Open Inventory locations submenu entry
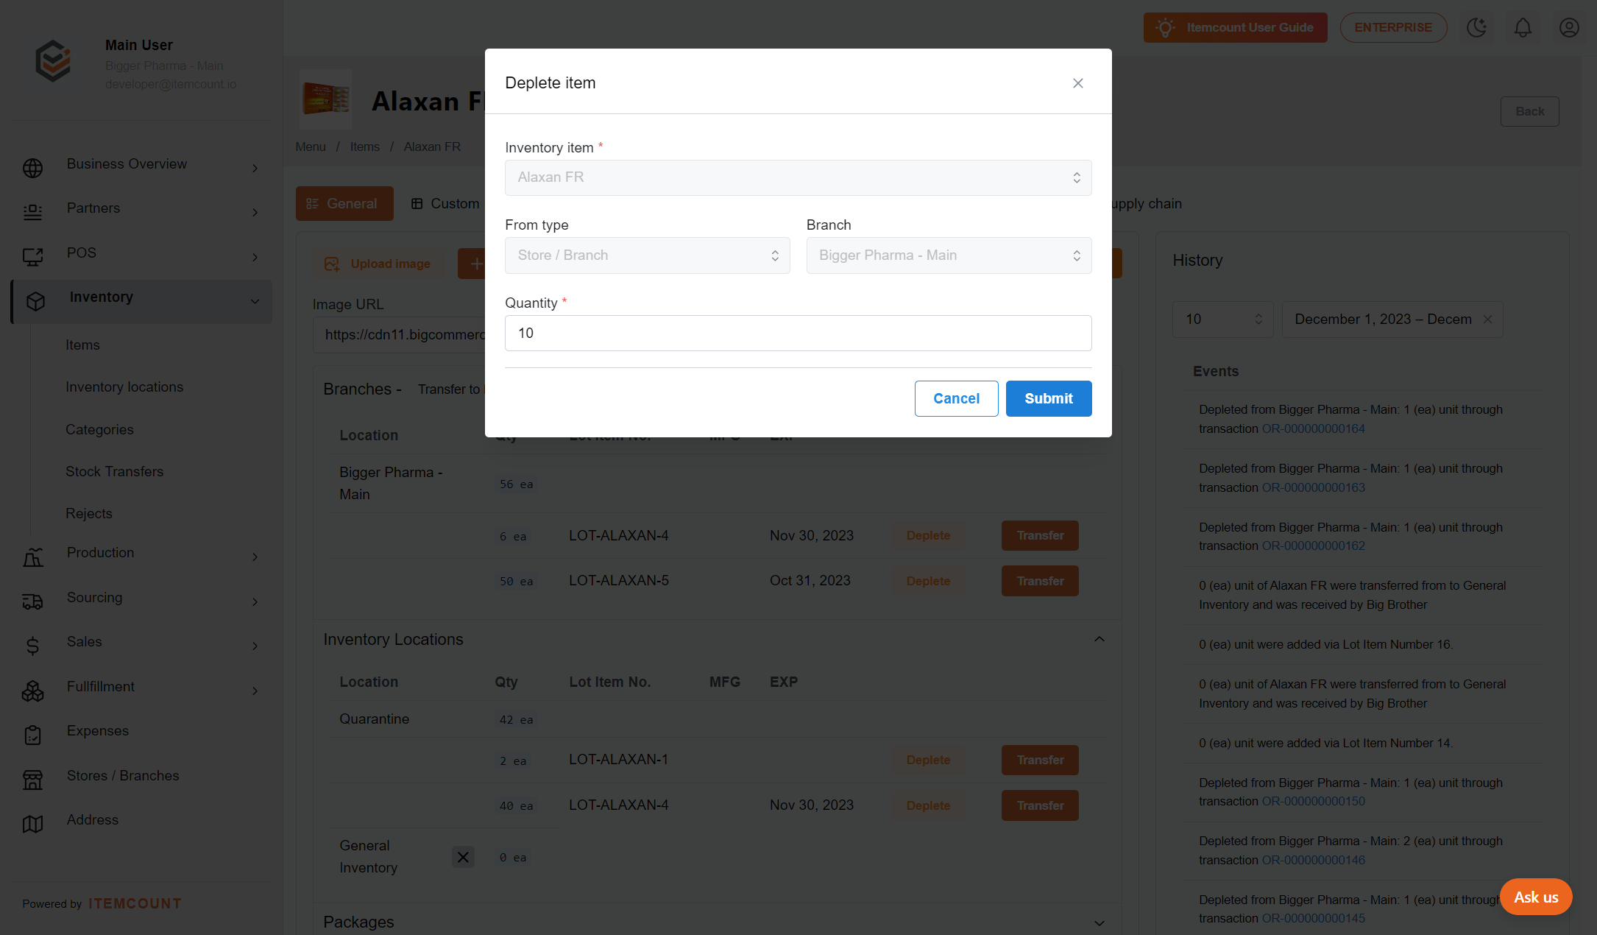 pos(124,387)
